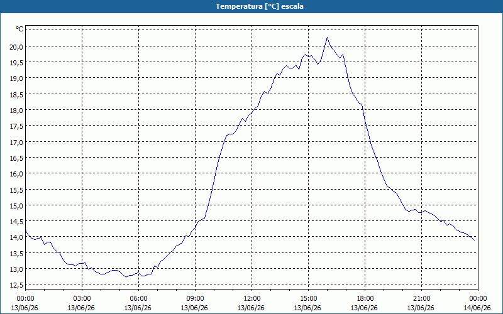Image resolution: width=503 pixels, height=314 pixels.
Task: Click the 03:00 time axis label
Action: pyautogui.click(x=82, y=299)
